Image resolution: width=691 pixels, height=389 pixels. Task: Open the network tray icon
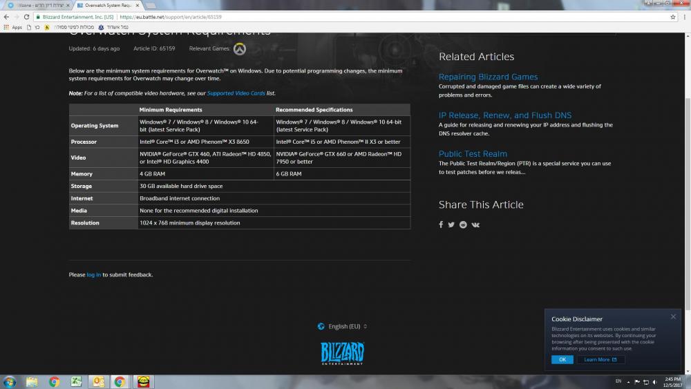click(x=646, y=382)
